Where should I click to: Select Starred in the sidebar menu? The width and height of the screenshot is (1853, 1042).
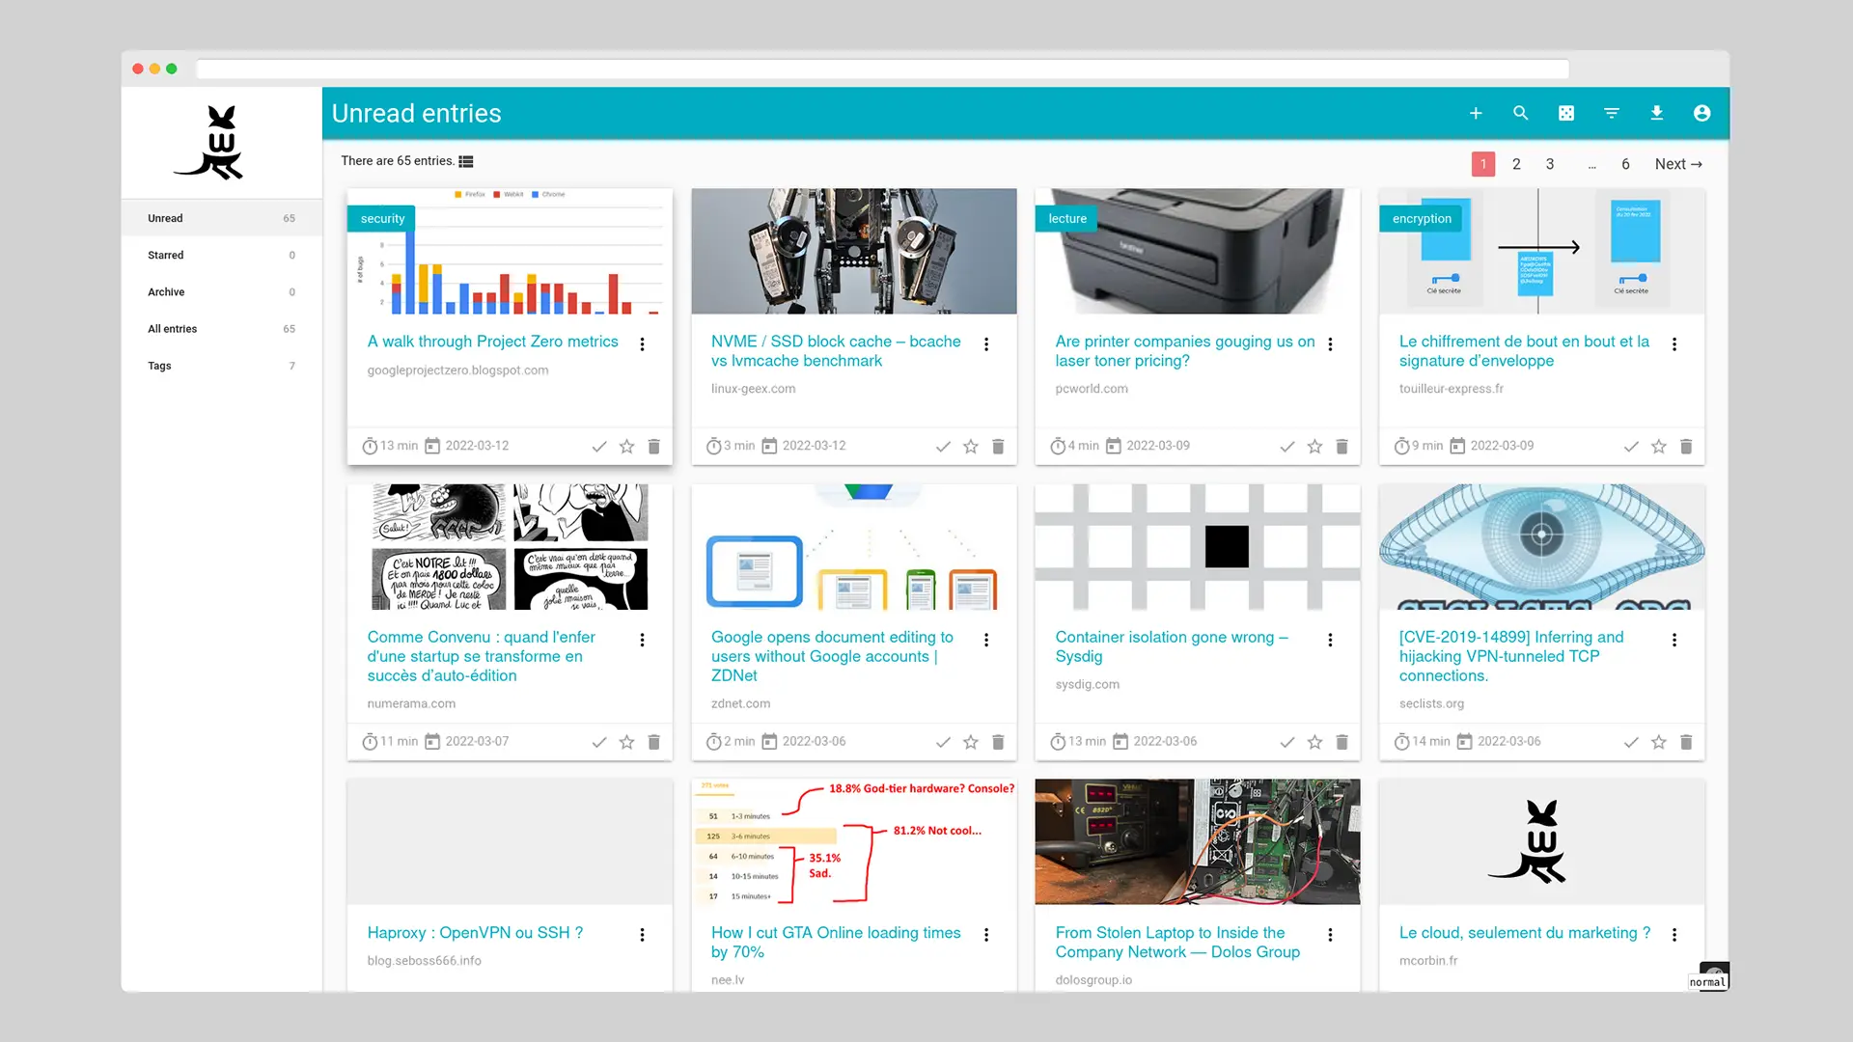pos(222,255)
